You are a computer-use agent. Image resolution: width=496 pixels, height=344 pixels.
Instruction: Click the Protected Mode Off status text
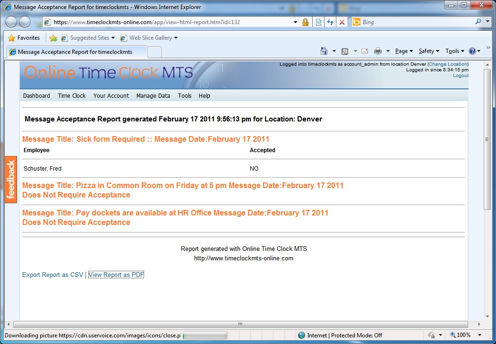coord(357,335)
